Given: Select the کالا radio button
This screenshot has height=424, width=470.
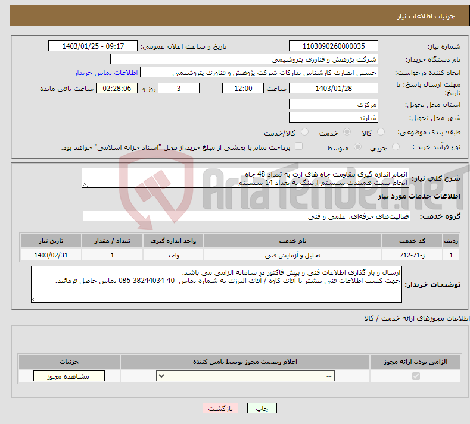Looking at the screenshot, I should click(381, 132).
